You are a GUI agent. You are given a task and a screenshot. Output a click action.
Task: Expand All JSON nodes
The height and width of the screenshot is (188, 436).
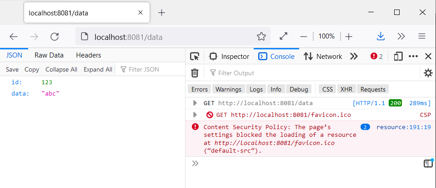98,69
